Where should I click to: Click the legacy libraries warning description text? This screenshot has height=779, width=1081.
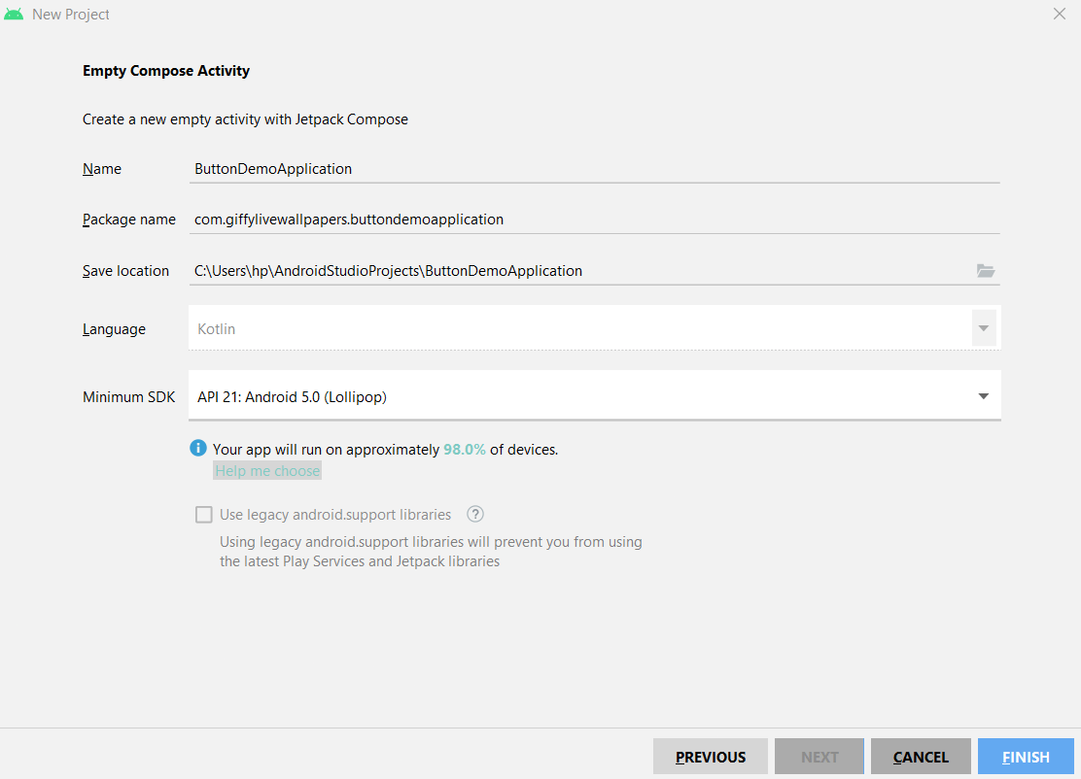[x=431, y=551]
